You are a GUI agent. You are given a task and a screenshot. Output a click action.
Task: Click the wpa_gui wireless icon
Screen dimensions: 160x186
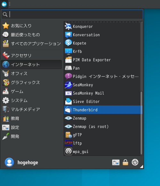coord(68,151)
